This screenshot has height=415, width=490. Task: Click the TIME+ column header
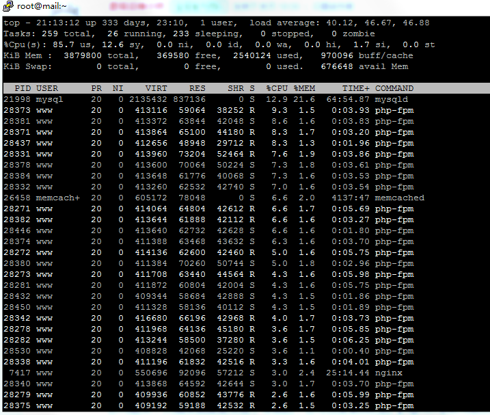tap(355, 88)
